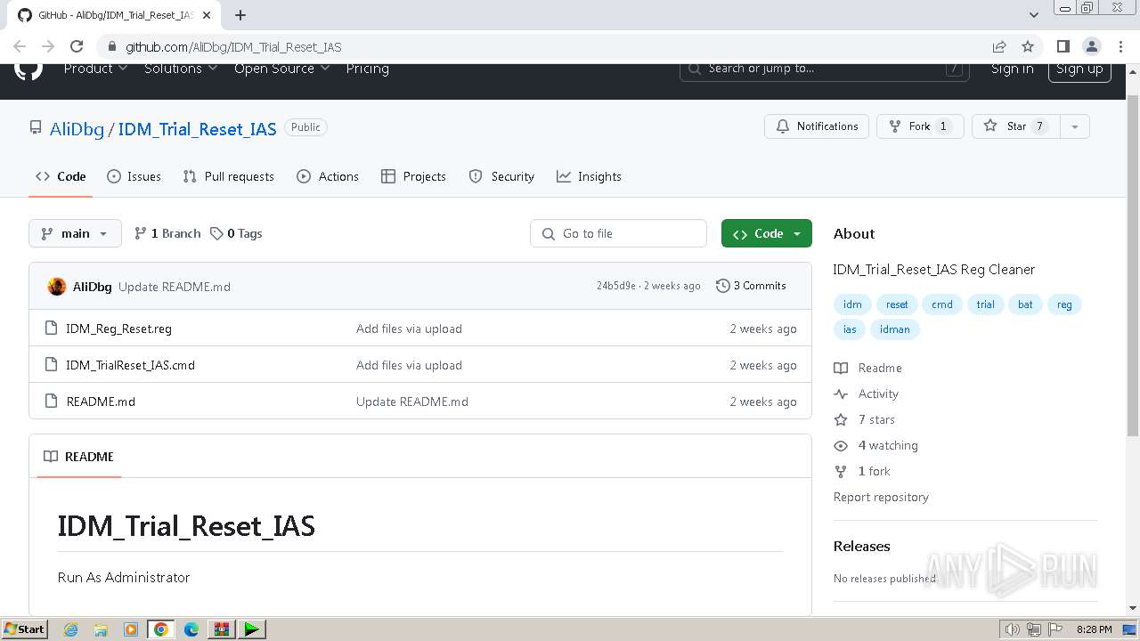Click the Sign in link

pos(1012,69)
